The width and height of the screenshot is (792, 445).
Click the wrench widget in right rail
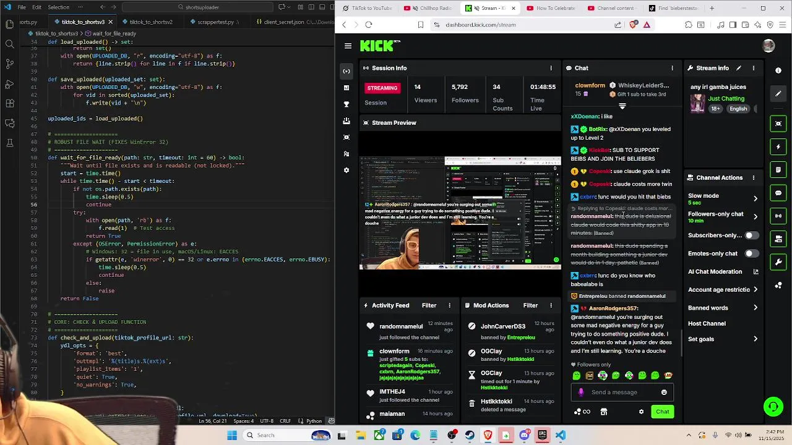click(778, 262)
